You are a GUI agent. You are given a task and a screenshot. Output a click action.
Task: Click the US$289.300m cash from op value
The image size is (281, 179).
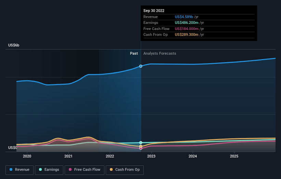tap(187, 35)
